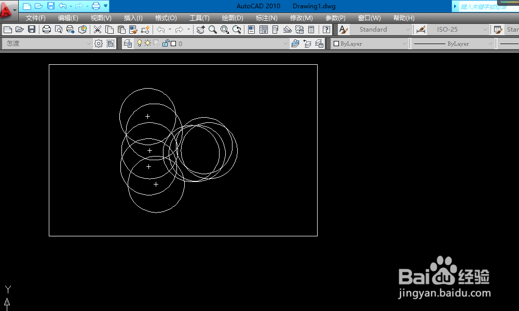This screenshot has height=311, width=519.
Task: Open the Sheet Set Manager icon
Action: click(288, 30)
